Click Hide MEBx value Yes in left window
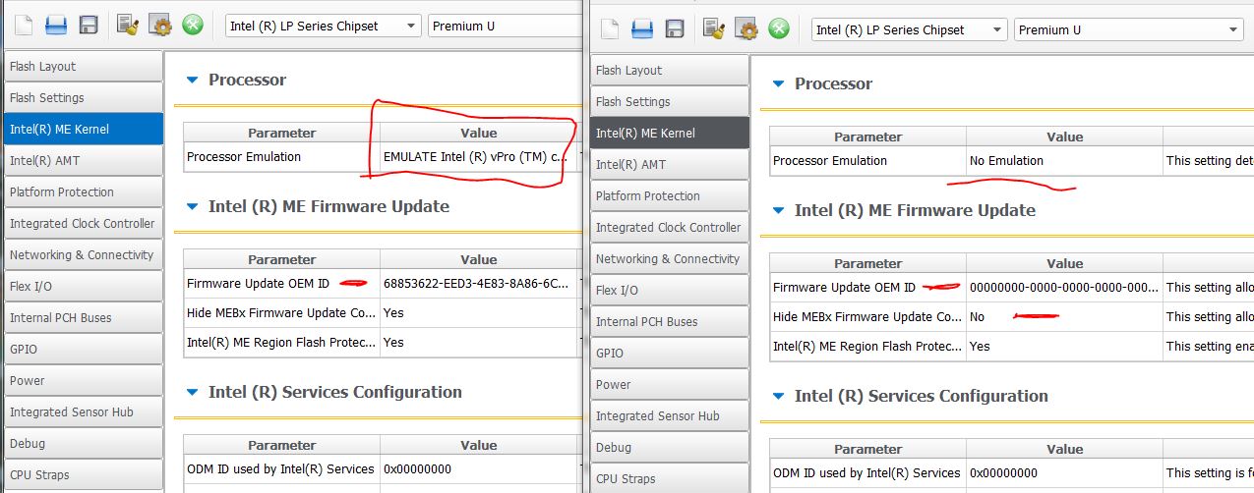 coord(478,313)
